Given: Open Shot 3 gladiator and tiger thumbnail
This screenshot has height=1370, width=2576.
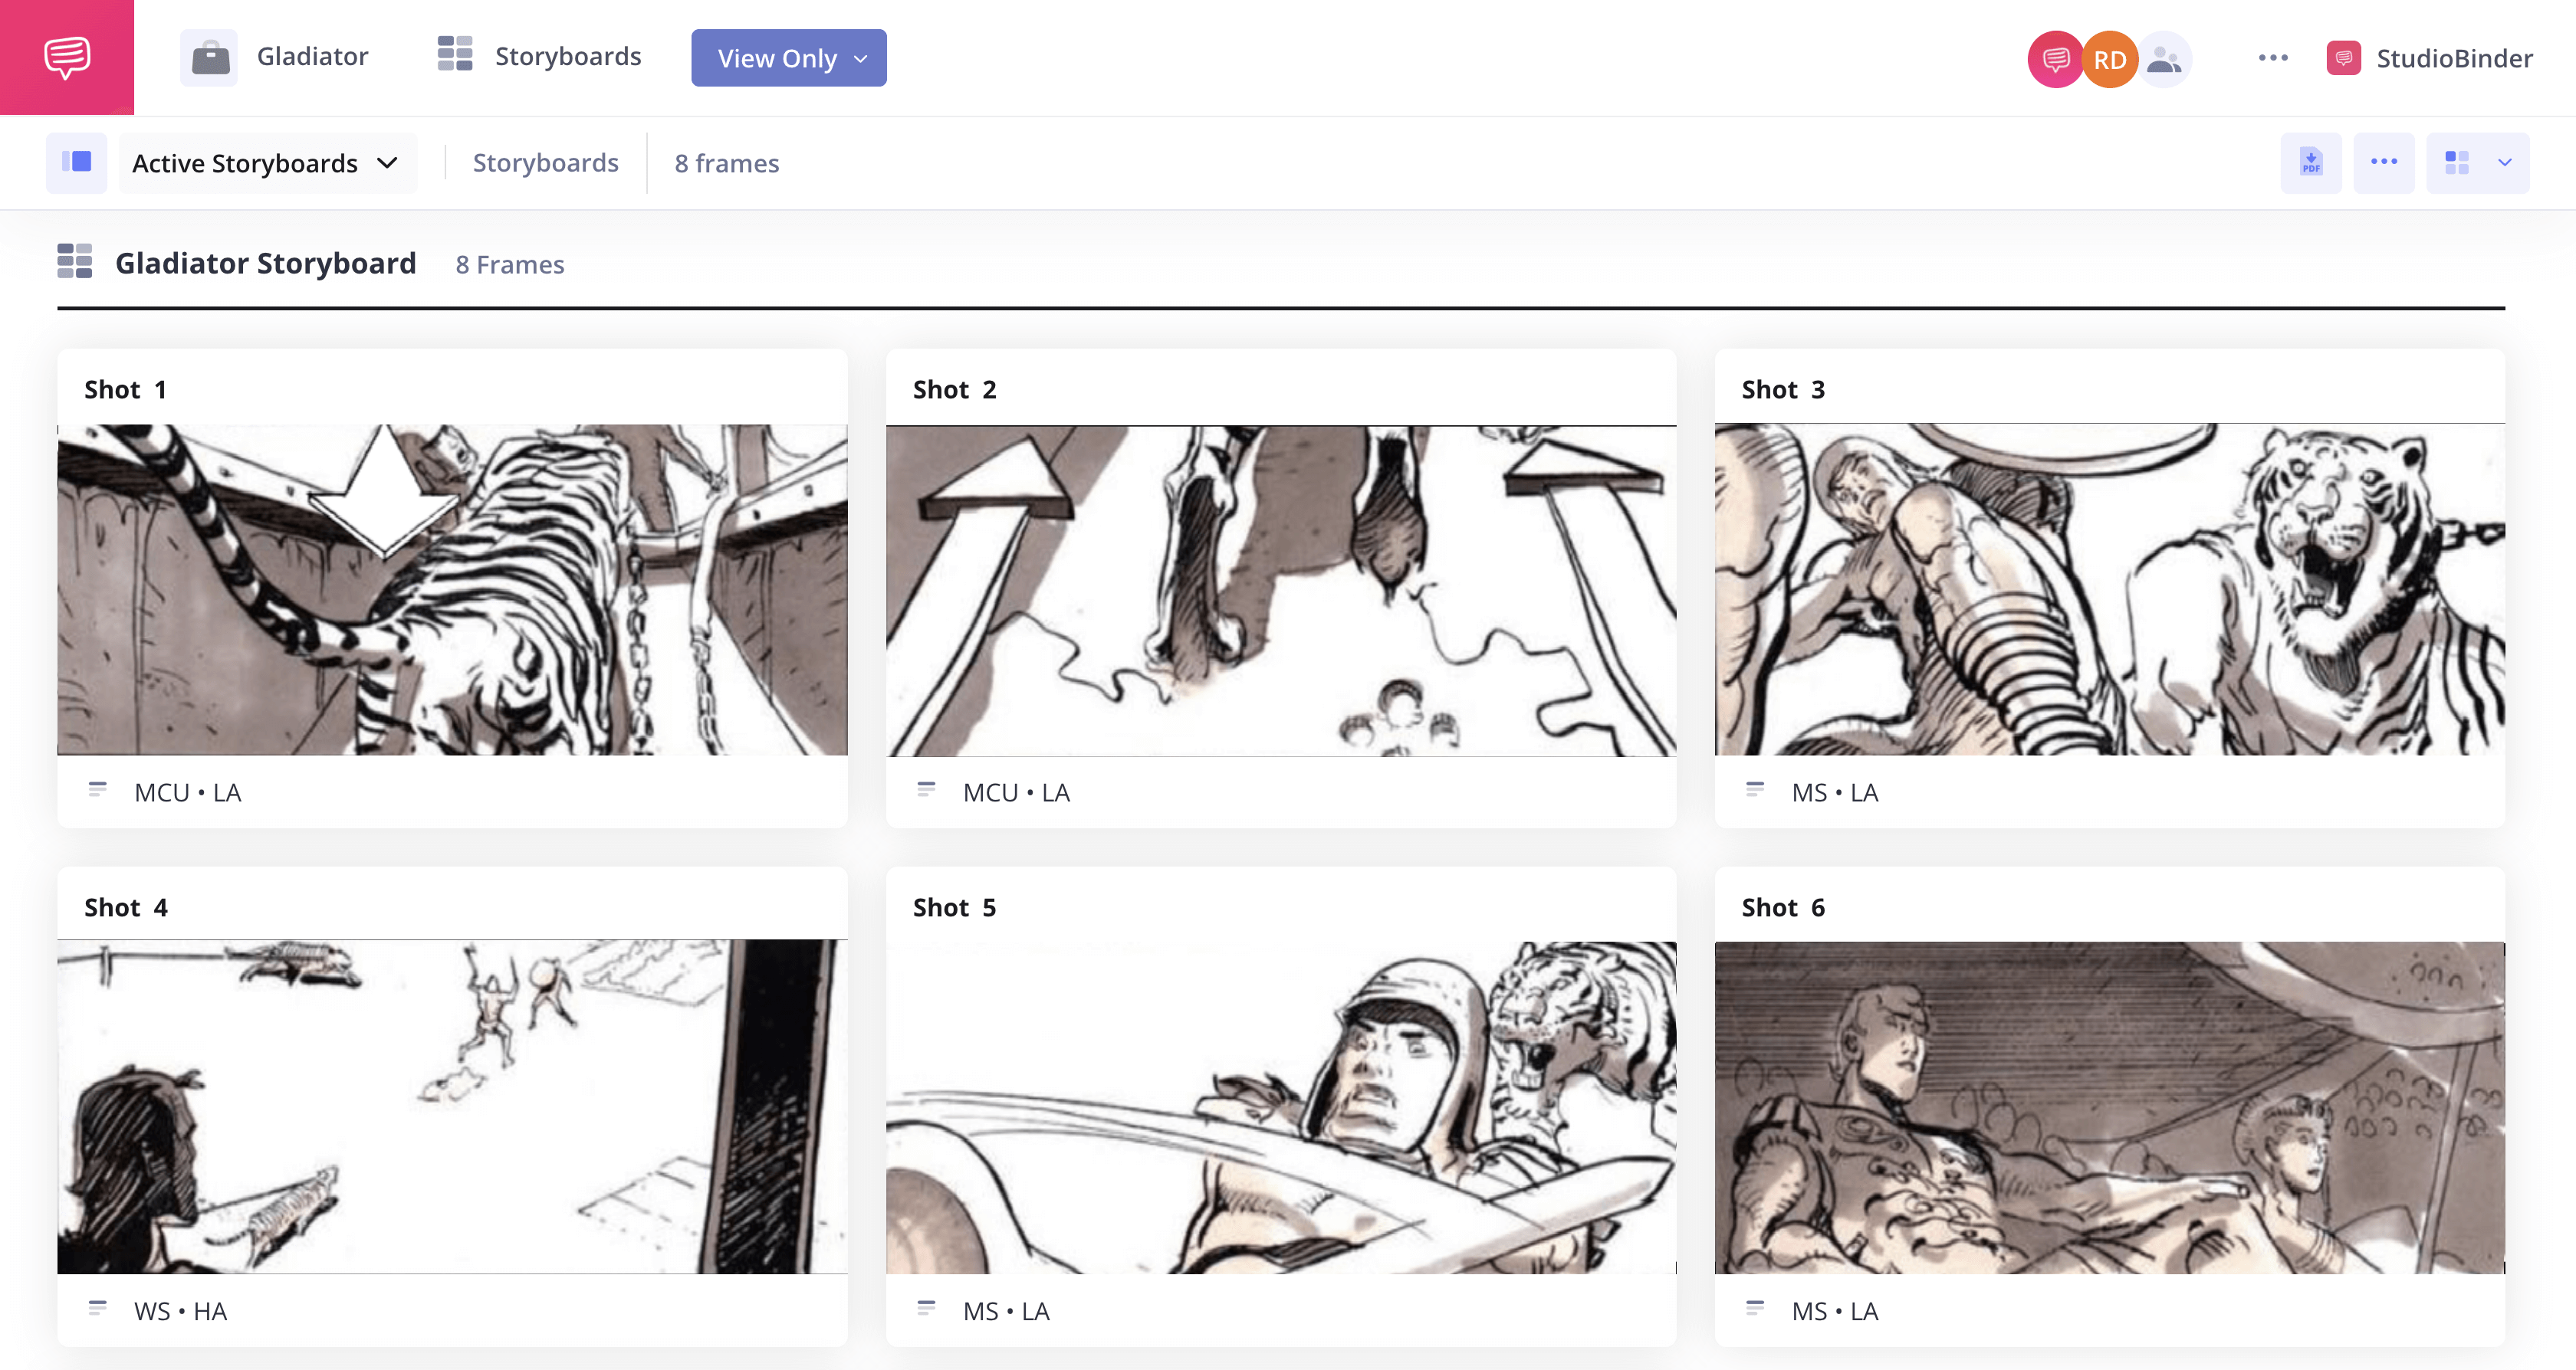Looking at the screenshot, I should click(2110, 589).
